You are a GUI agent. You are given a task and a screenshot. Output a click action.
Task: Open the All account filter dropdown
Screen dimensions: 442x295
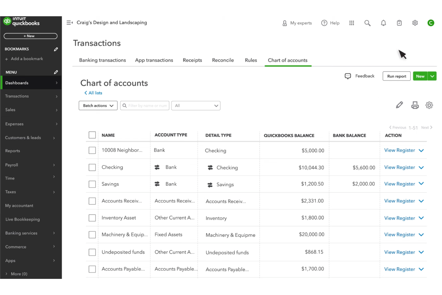pyautogui.click(x=196, y=106)
